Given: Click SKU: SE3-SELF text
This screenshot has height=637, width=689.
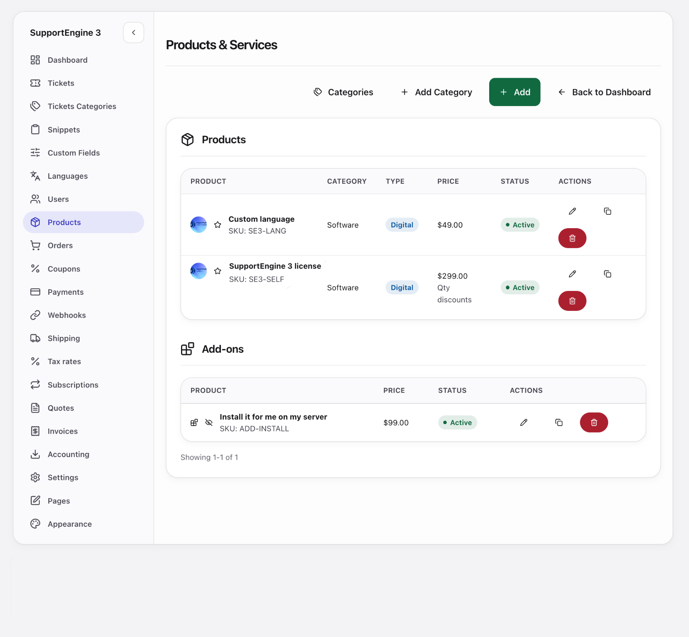Looking at the screenshot, I should point(256,279).
